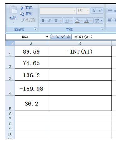Select row 4 header
116x141 pixels.
click(x=10, y=88)
